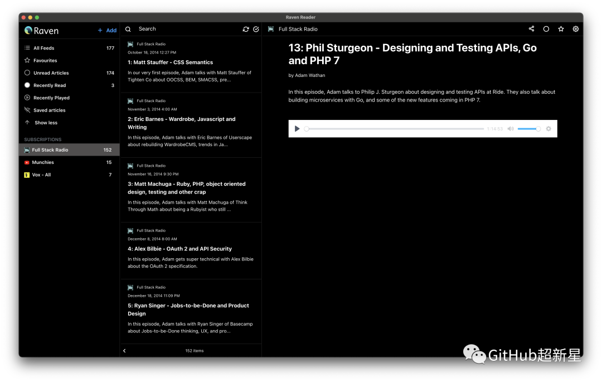Click Full Stack Radio feed title in header
602x382 pixels.
pyautogui.click(x=298, y=29)
